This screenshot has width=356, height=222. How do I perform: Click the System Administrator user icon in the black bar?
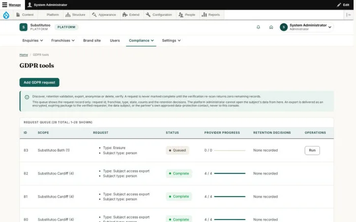[x=29, y=5]
